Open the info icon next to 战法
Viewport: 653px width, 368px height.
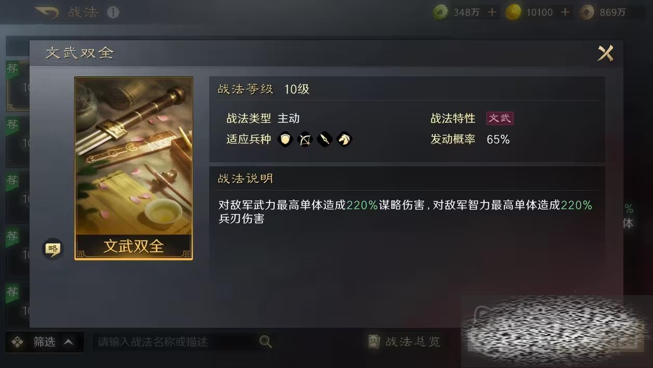pos(113,12)
